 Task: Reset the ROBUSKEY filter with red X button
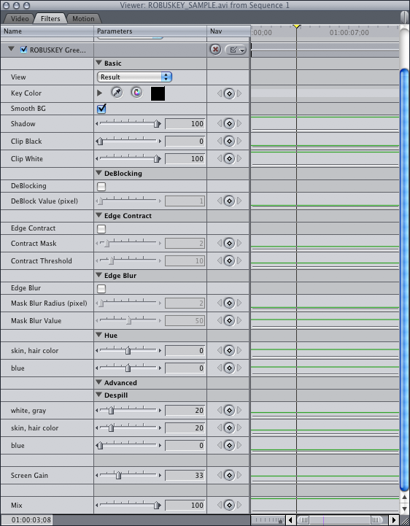click(x=215, y=50)
